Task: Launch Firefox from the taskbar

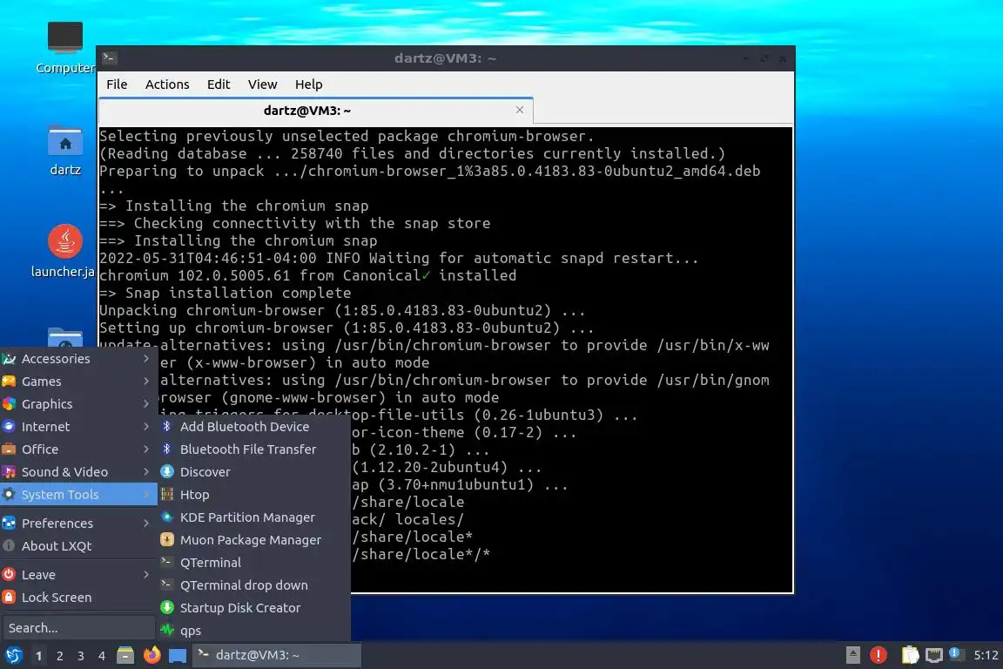Action: (151, 655)
